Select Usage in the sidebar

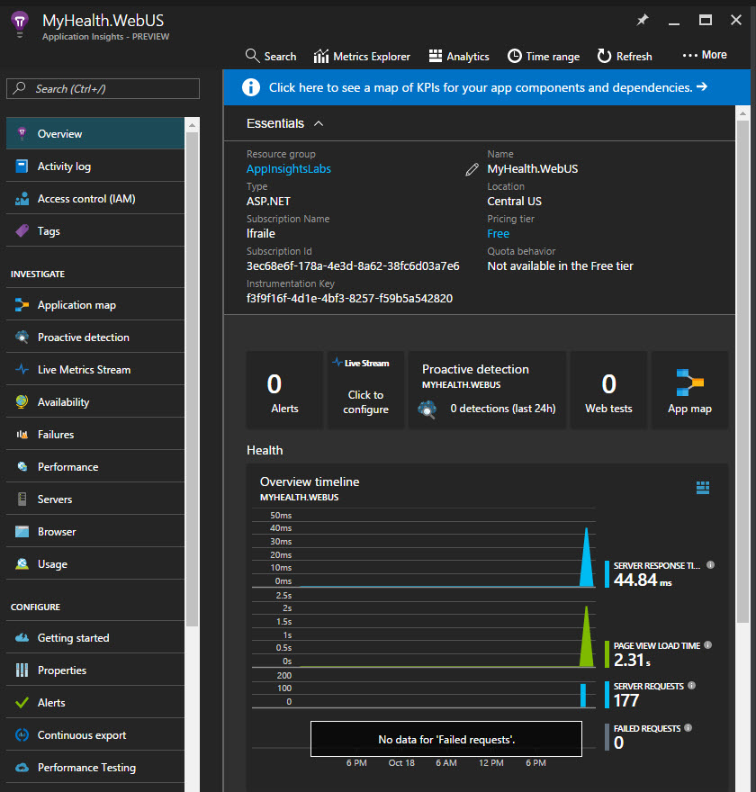(95, 563)
